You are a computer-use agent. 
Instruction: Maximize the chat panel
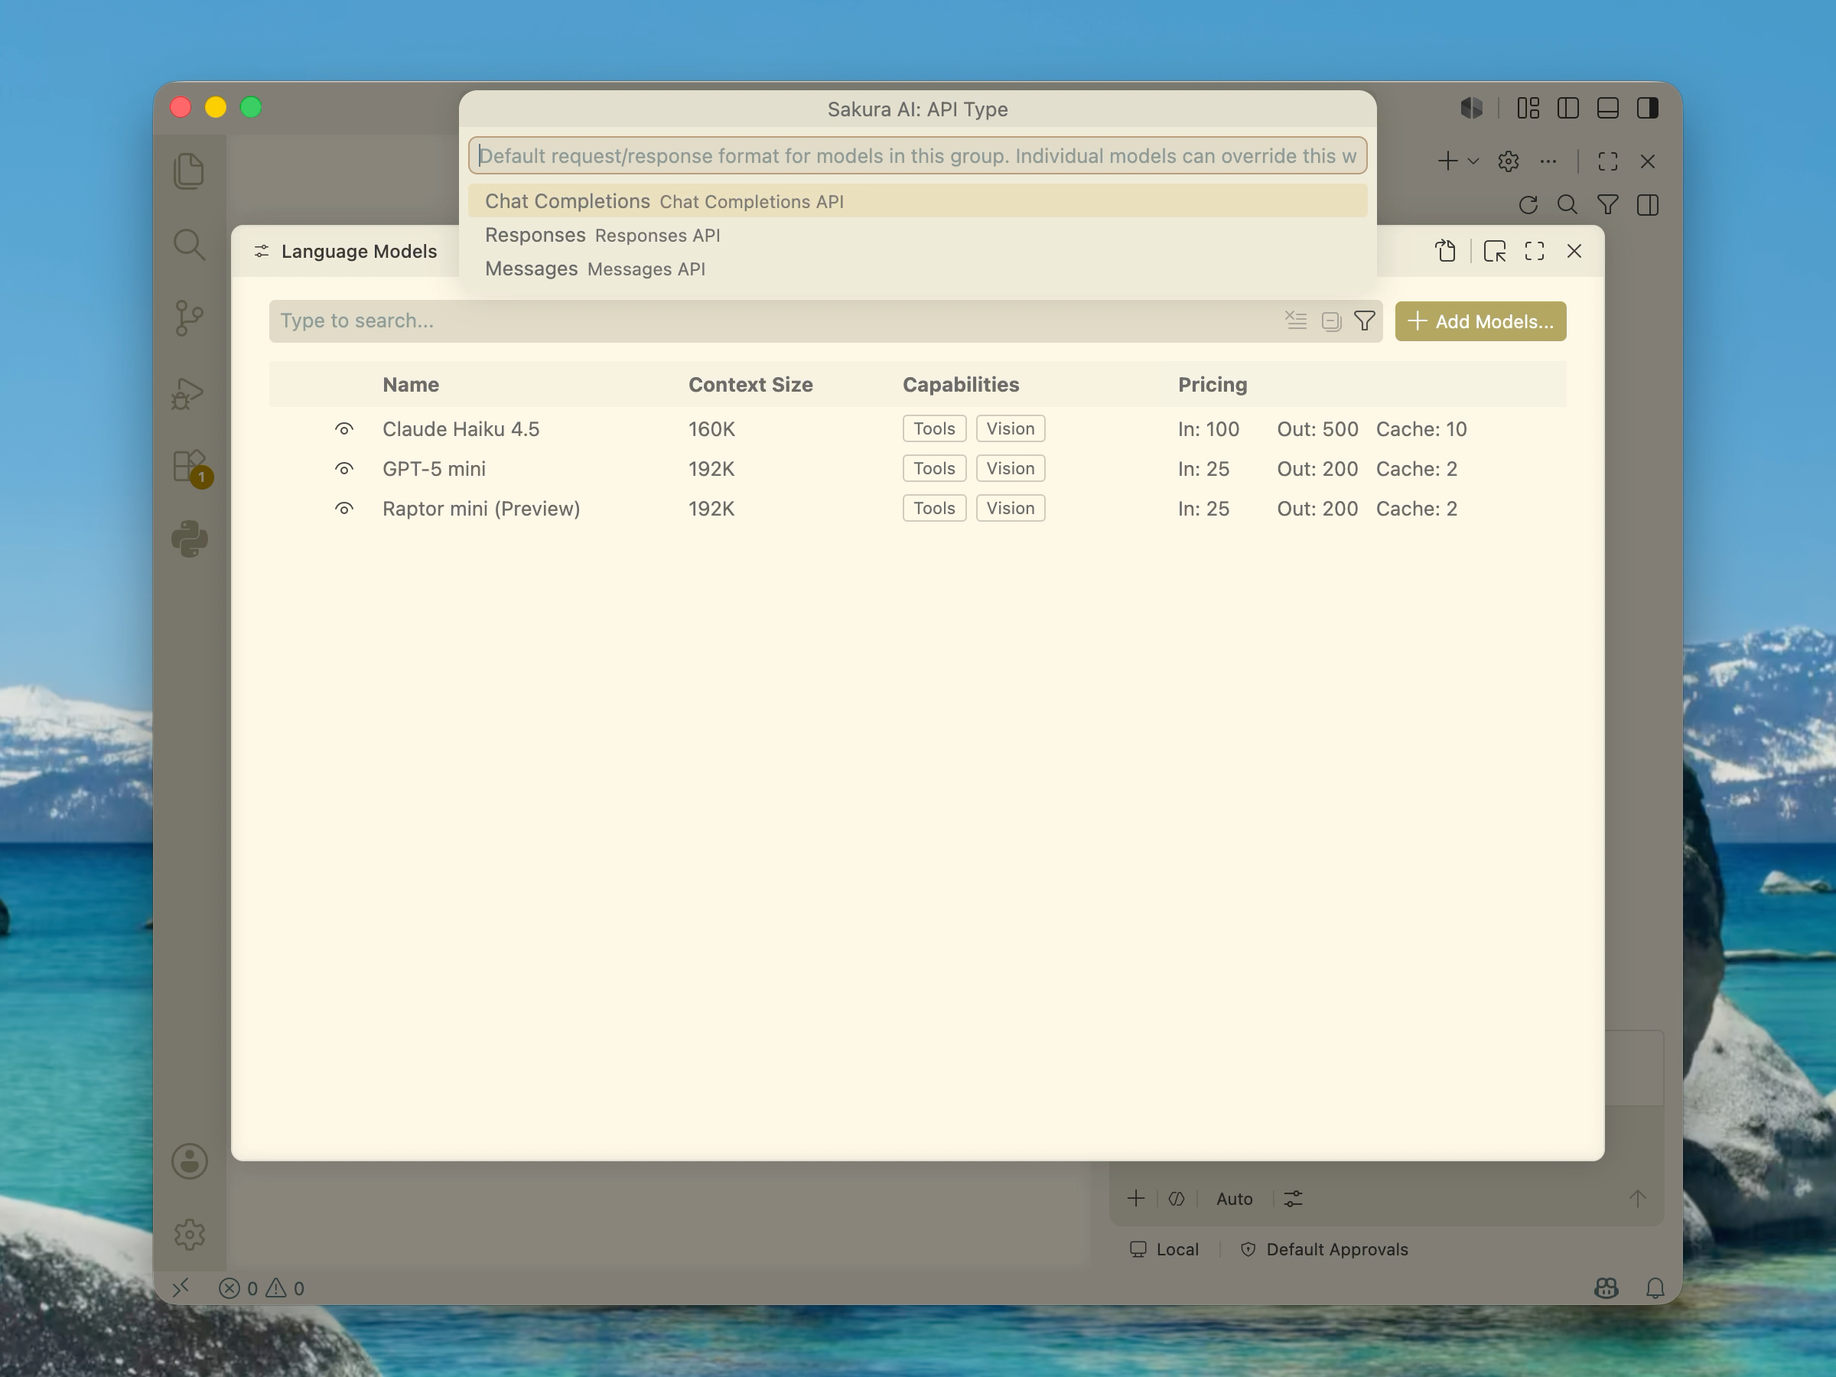(x=1608, y=161)
